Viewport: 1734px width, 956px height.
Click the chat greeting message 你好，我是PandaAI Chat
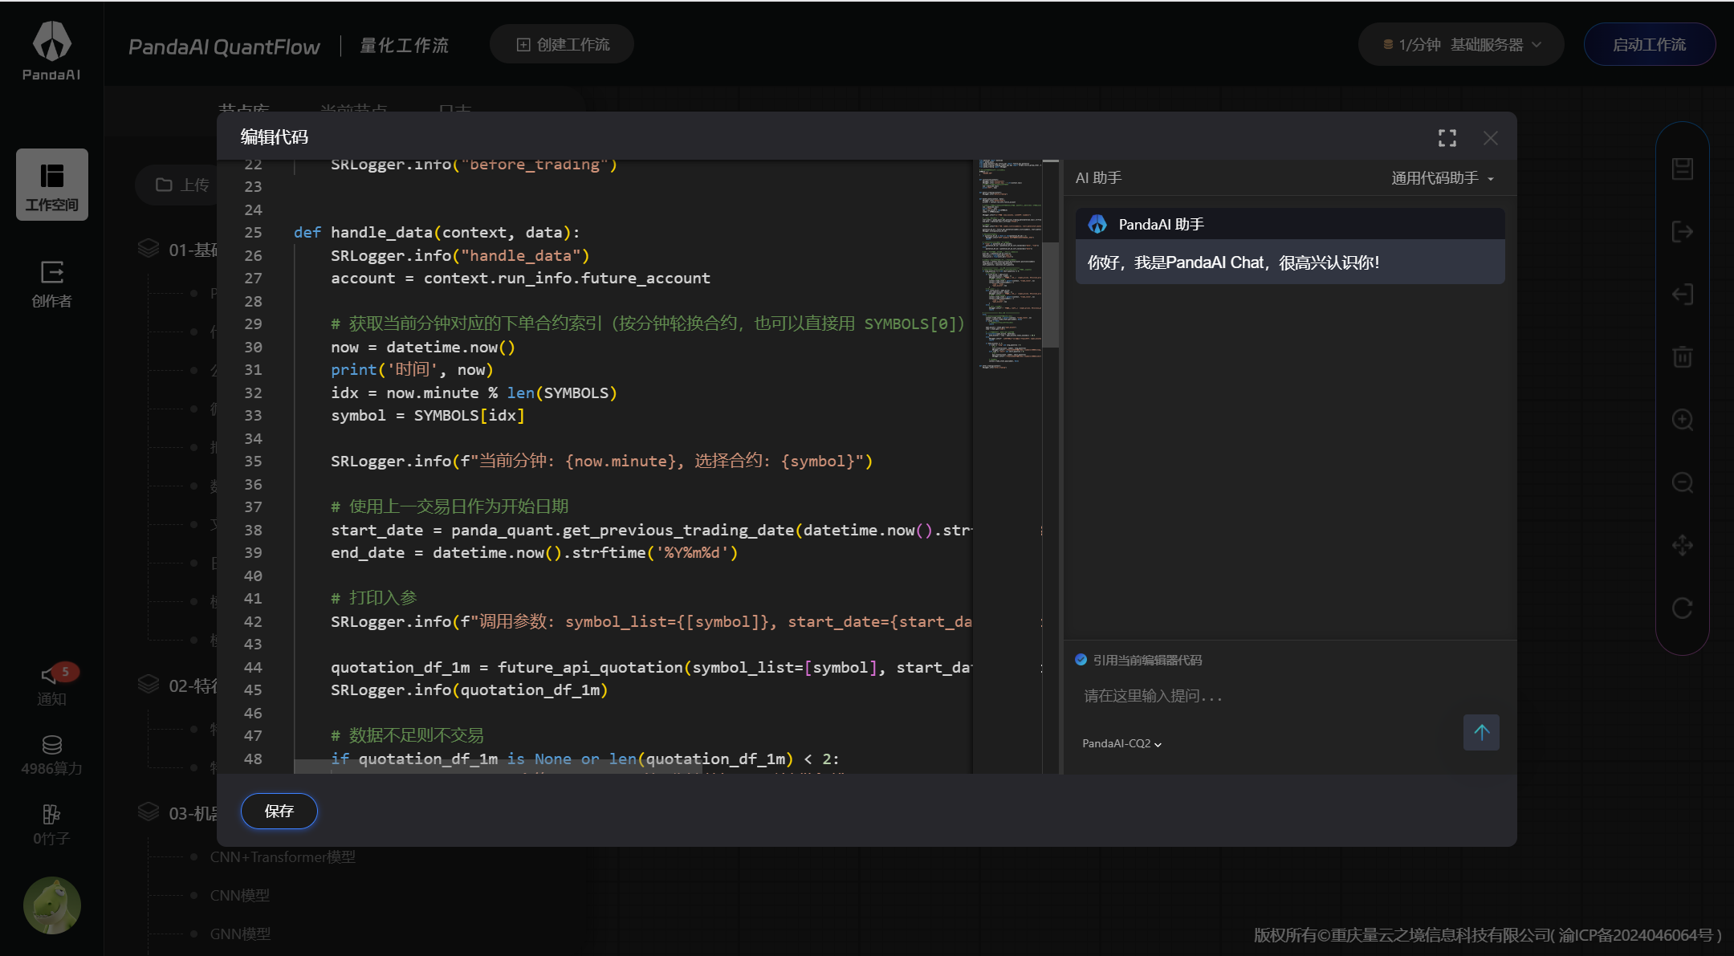[1233, 262]
